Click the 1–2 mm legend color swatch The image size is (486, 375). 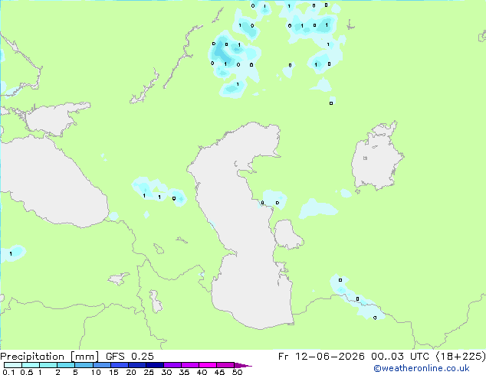pyautogui.click(x=48, y=365)
